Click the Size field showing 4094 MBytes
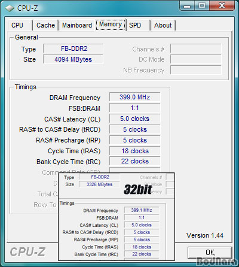 (73, 59)
